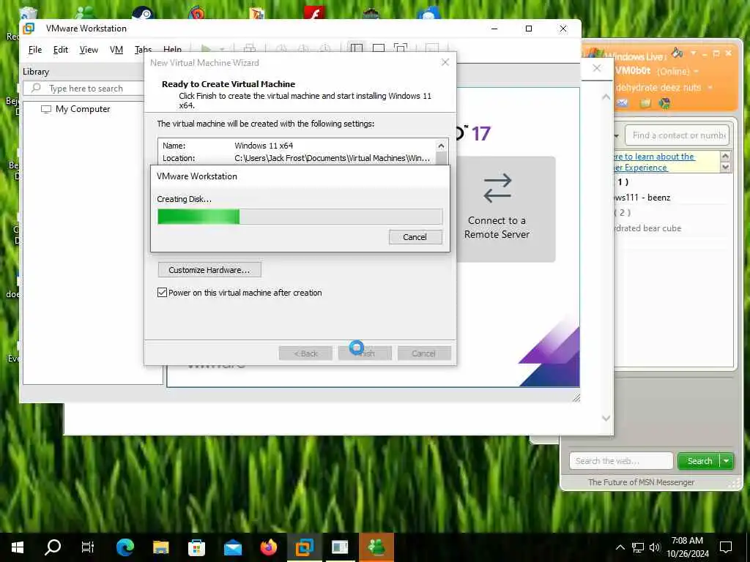
Task: Click the wizard's bottom Cancel button
Action: 424,353
